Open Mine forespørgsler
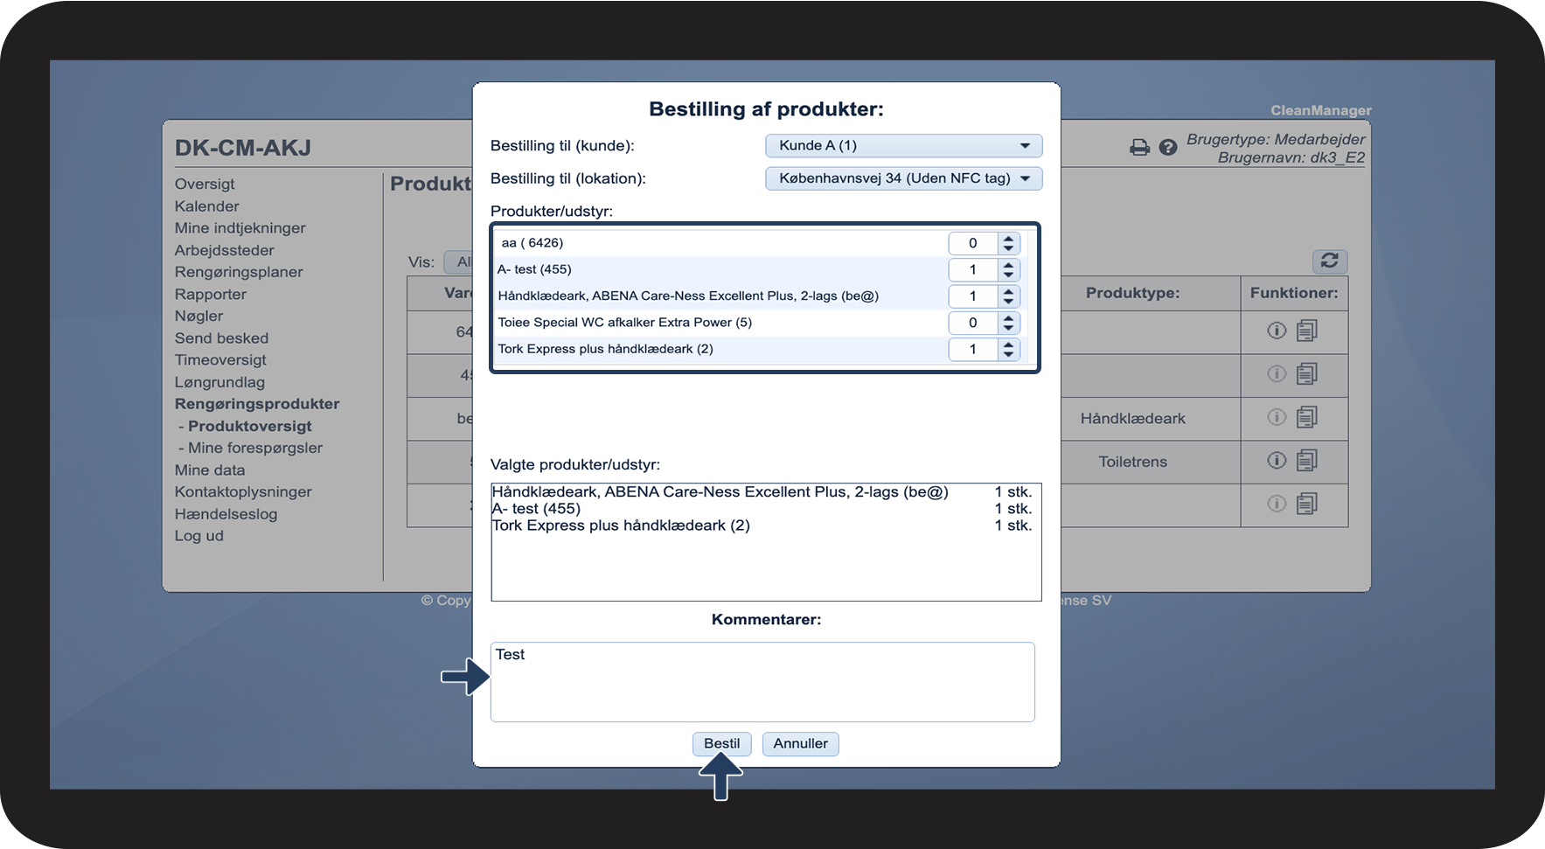Screen dimensions: 1545x849 (254, 448)
